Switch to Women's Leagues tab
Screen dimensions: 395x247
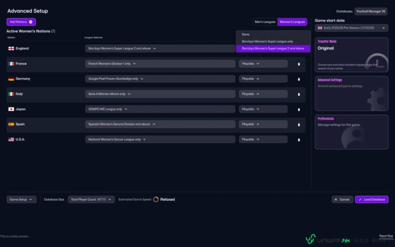click(292, 22)
